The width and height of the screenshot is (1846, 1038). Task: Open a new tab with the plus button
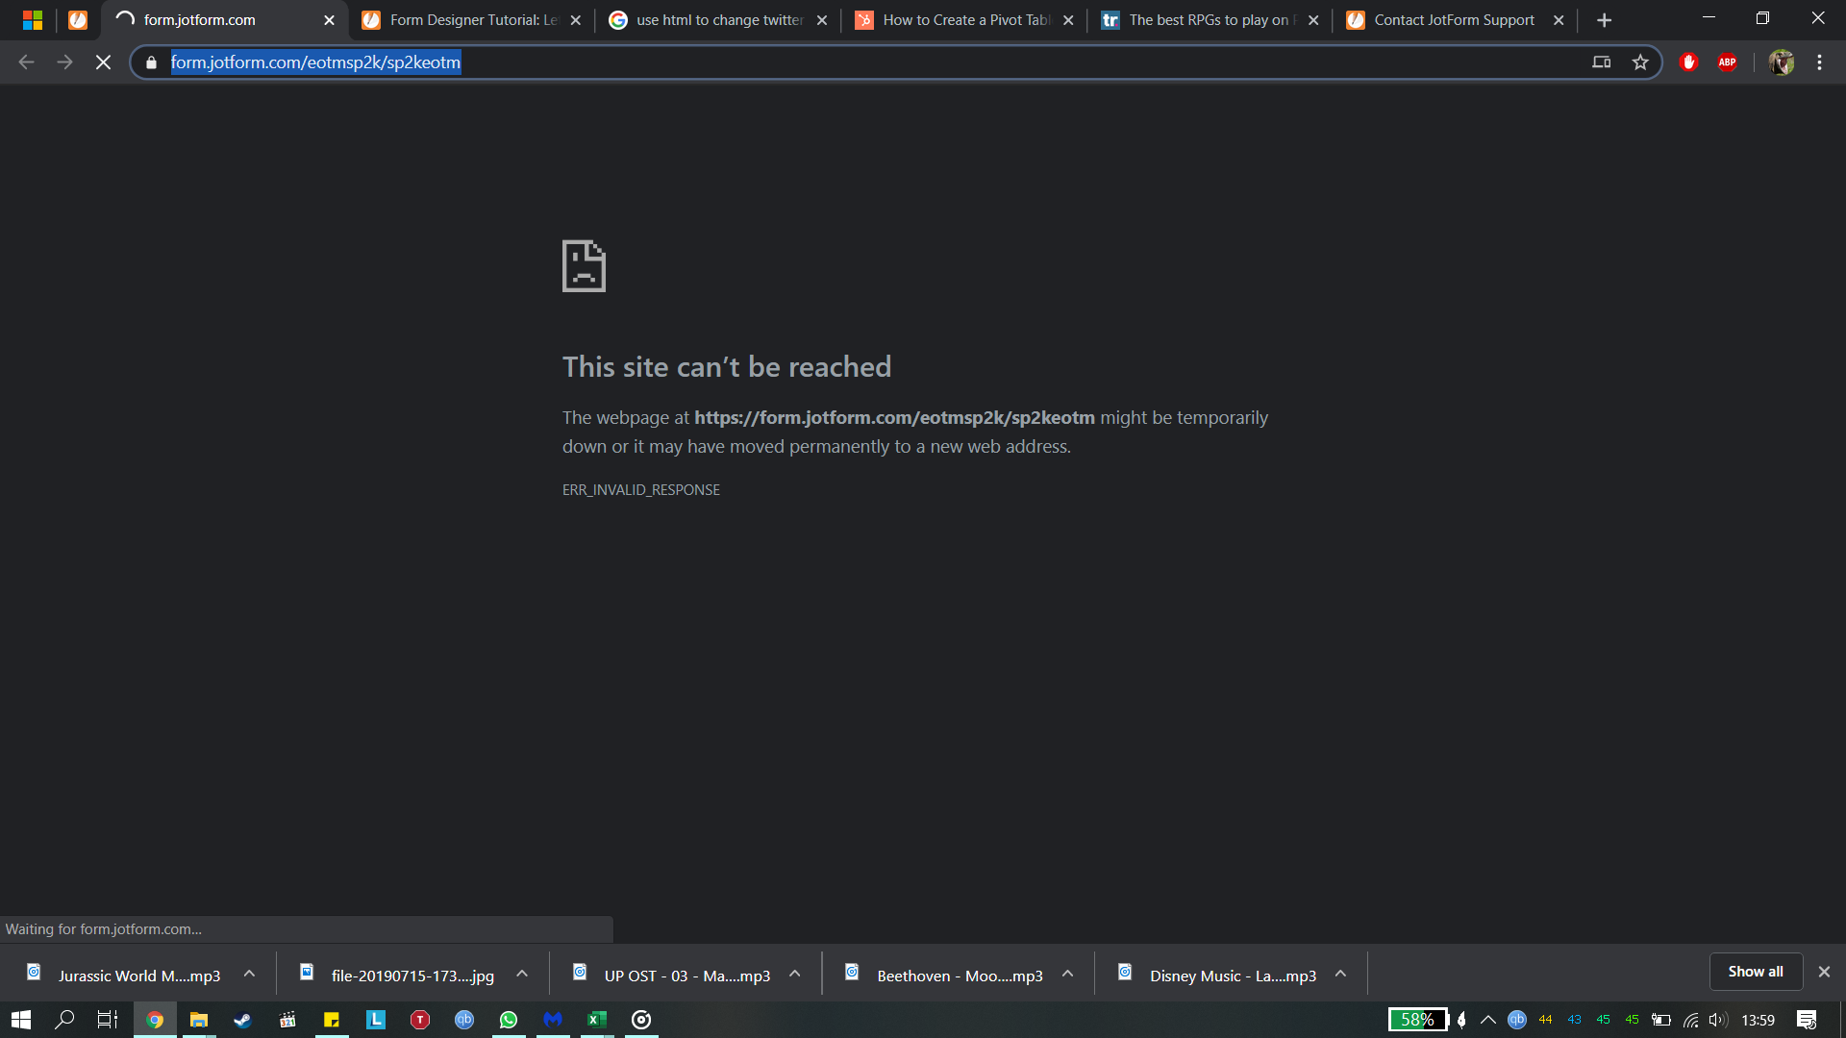(x=1604, y=20)
